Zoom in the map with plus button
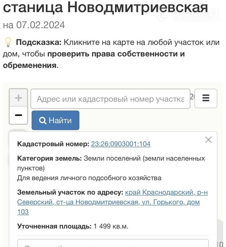 (18, 98)
